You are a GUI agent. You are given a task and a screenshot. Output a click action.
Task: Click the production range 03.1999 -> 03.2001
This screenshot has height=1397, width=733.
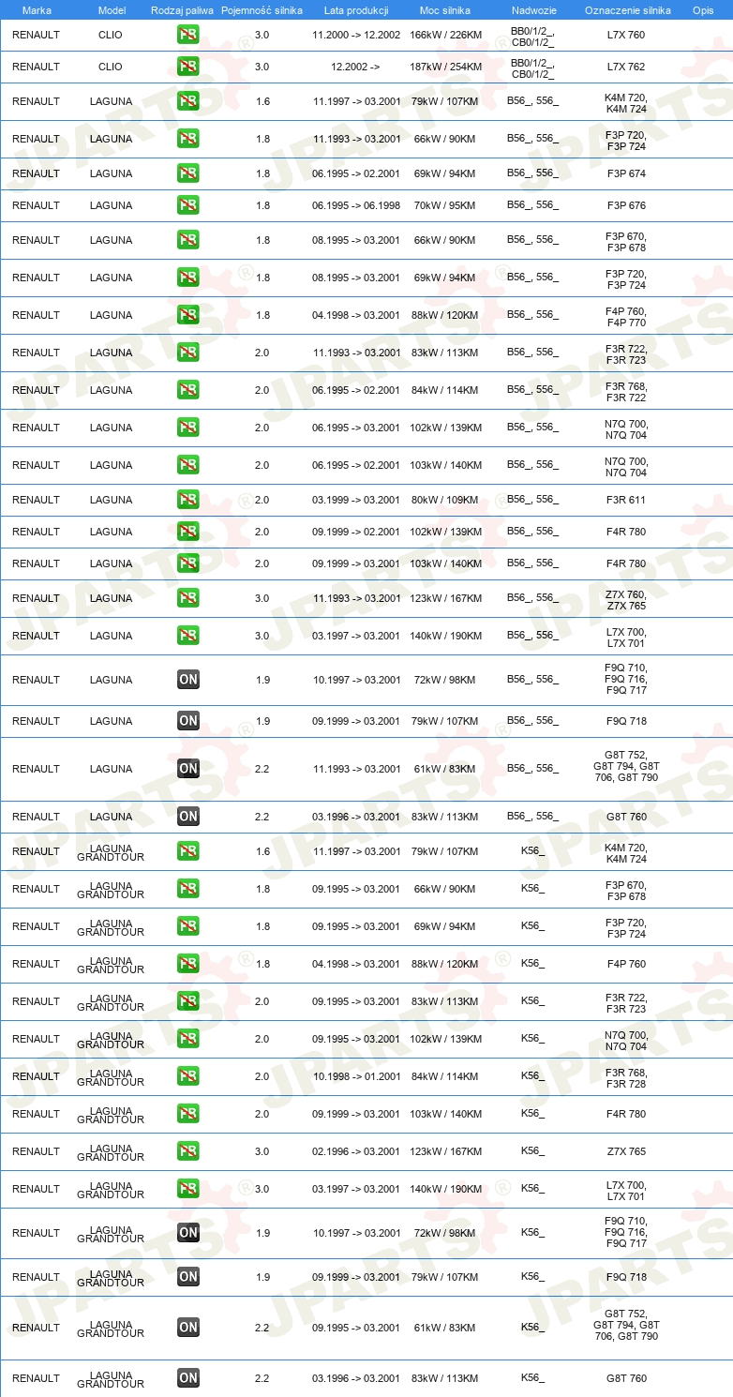(356, 500)
